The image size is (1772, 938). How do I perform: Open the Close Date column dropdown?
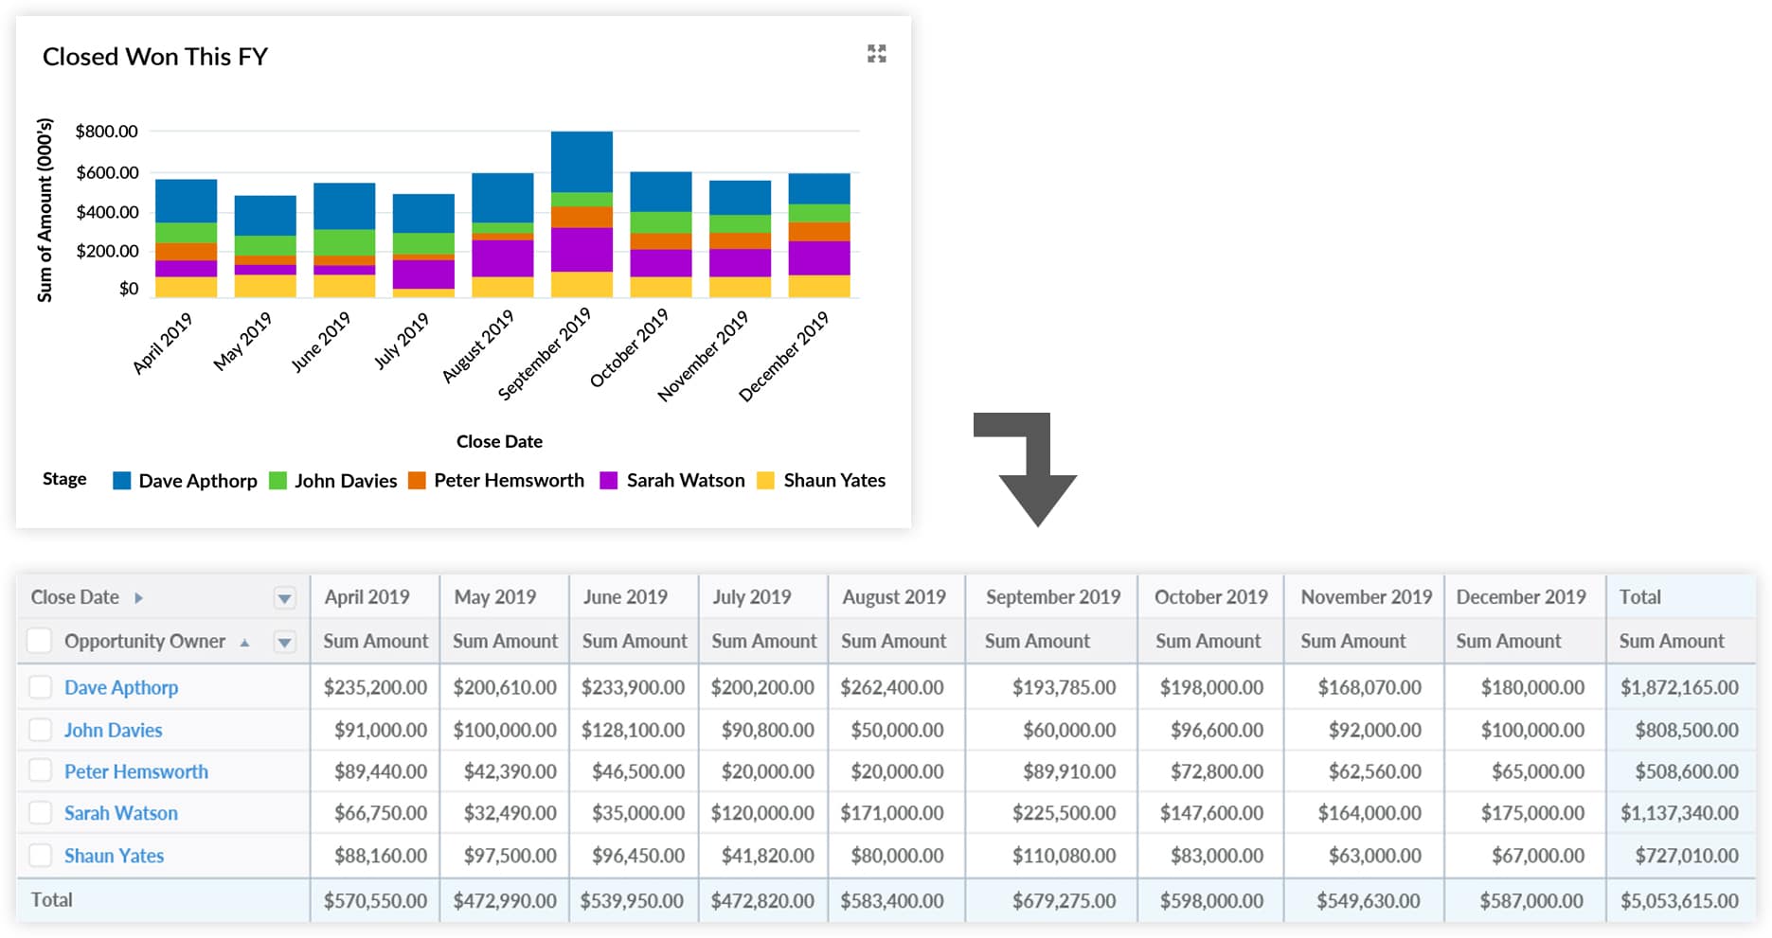click(x=284, y=598)
